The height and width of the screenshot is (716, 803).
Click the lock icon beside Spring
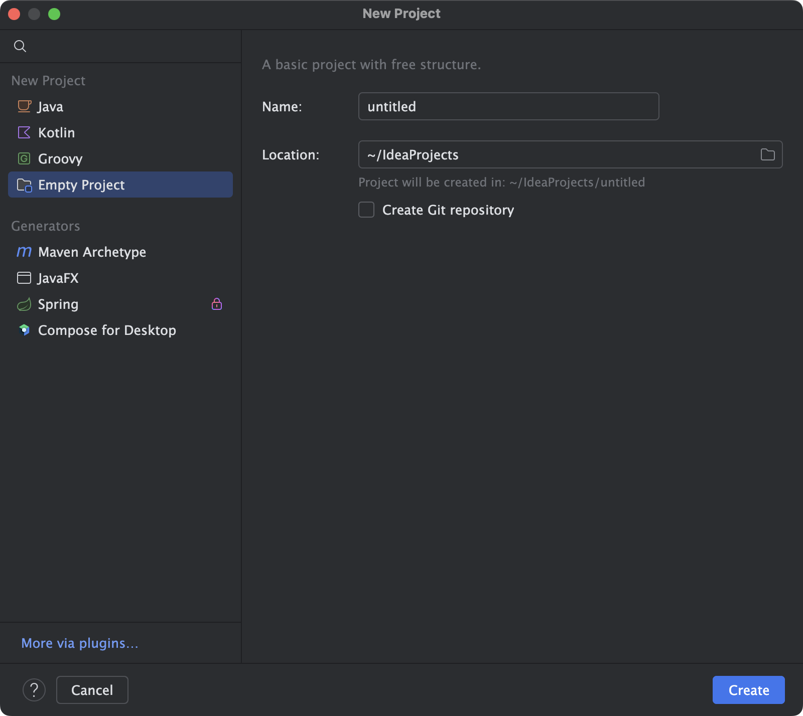point(217,304)
